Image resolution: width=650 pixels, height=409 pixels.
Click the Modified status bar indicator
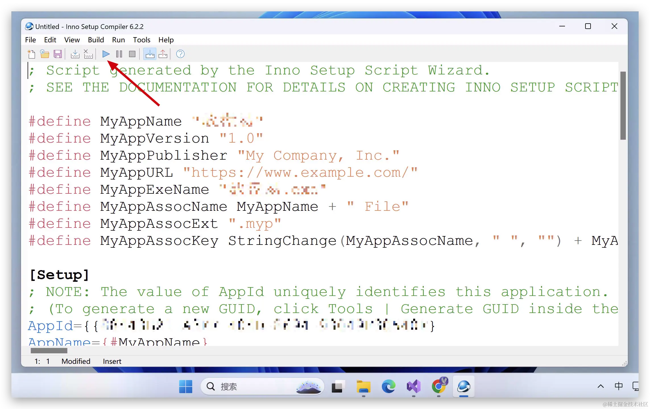(x=76, y=361)
